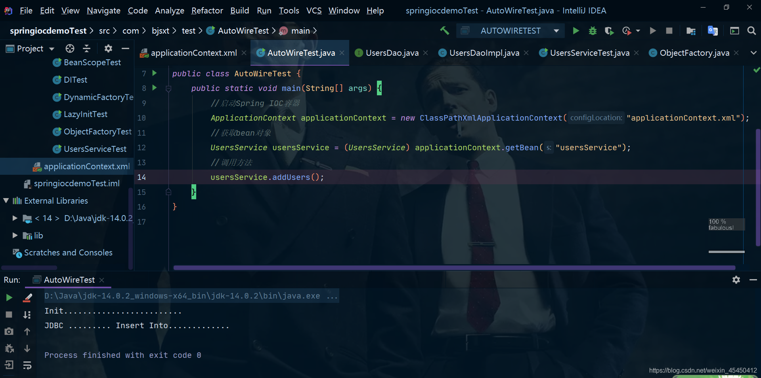
Task: Open the File menu
Action: 26,11
